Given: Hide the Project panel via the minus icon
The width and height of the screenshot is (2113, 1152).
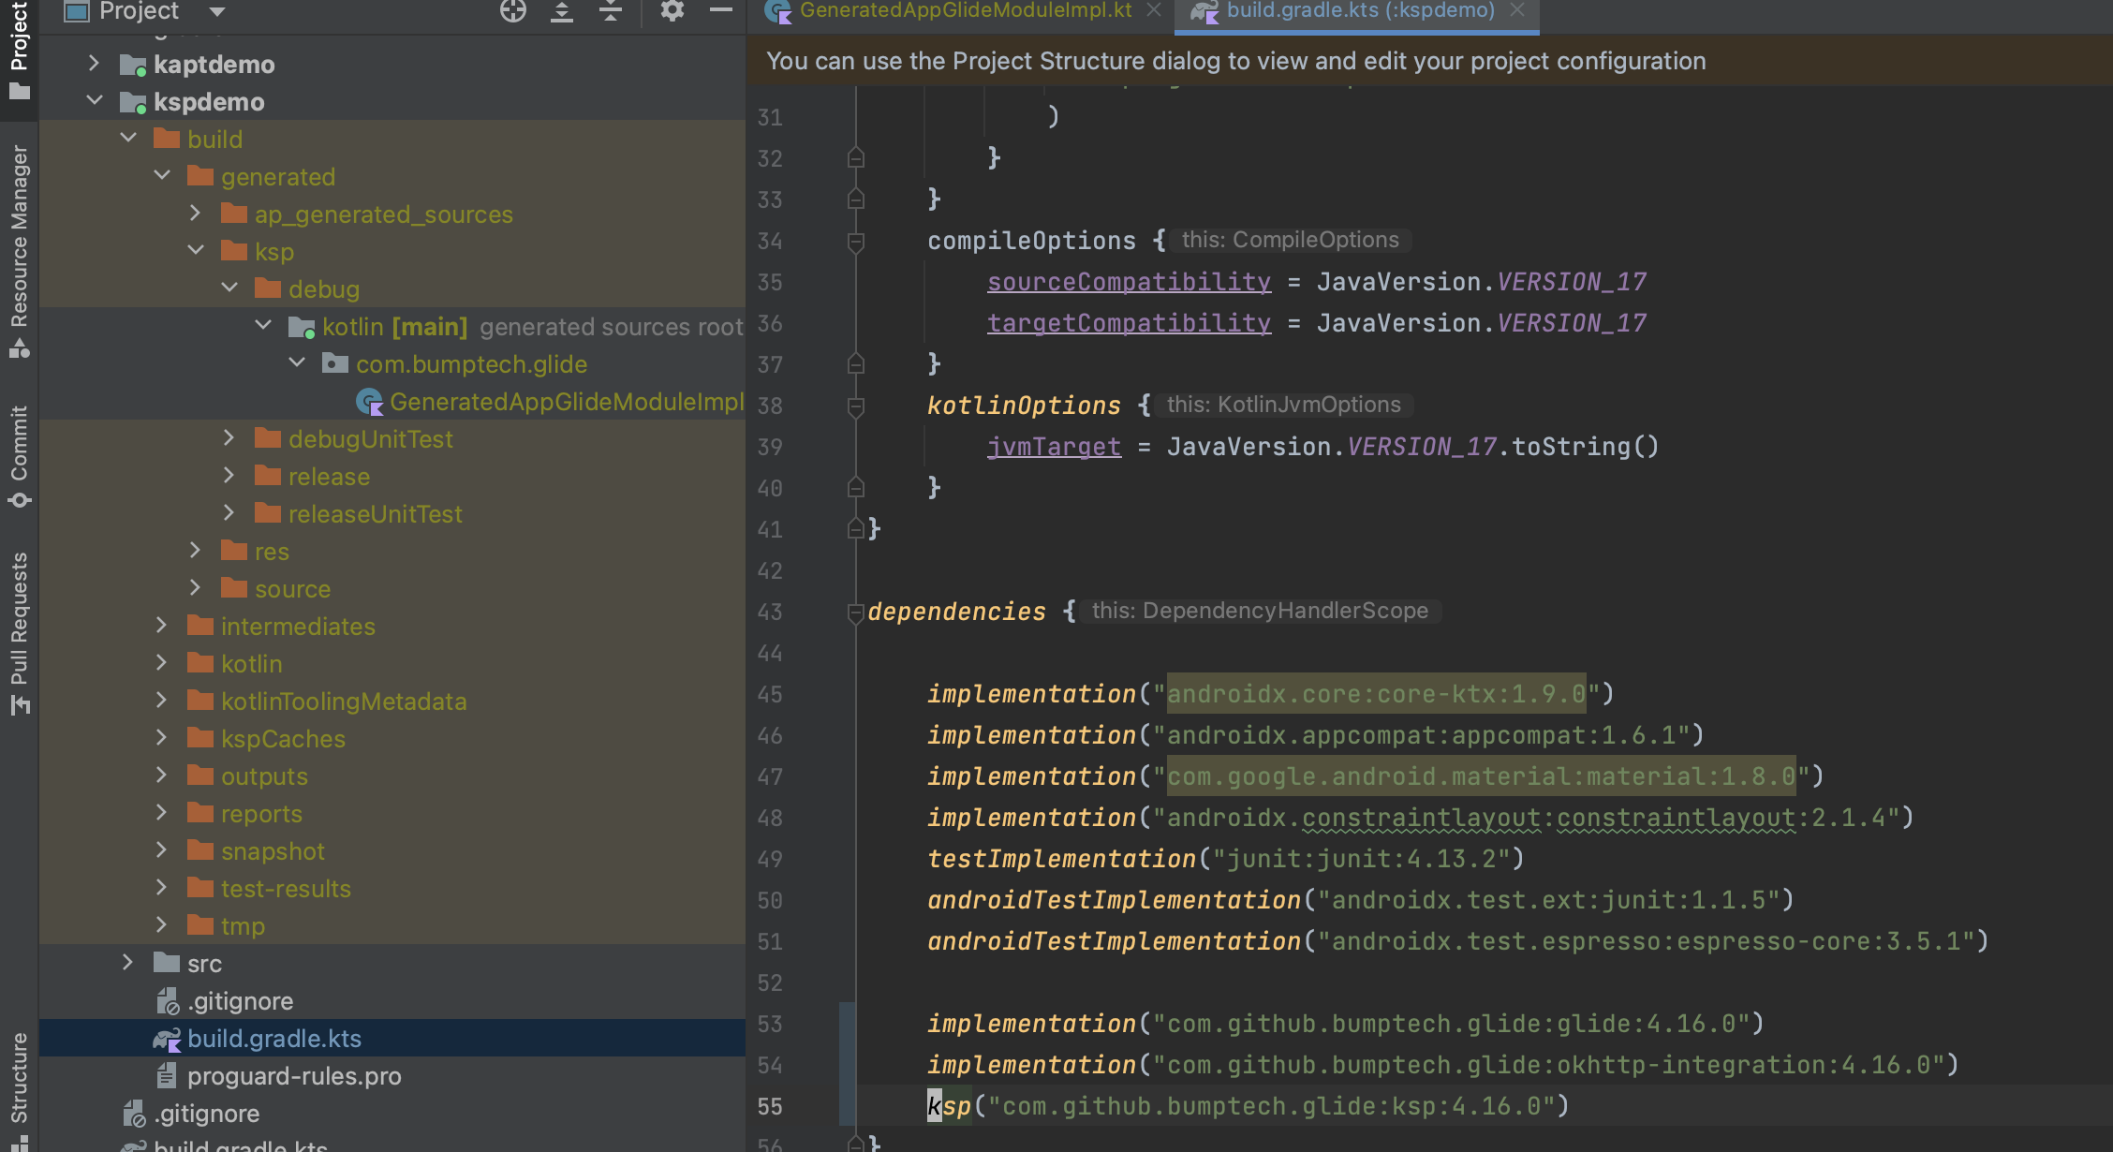Looking at the screenshot, I should click(719, 13).
